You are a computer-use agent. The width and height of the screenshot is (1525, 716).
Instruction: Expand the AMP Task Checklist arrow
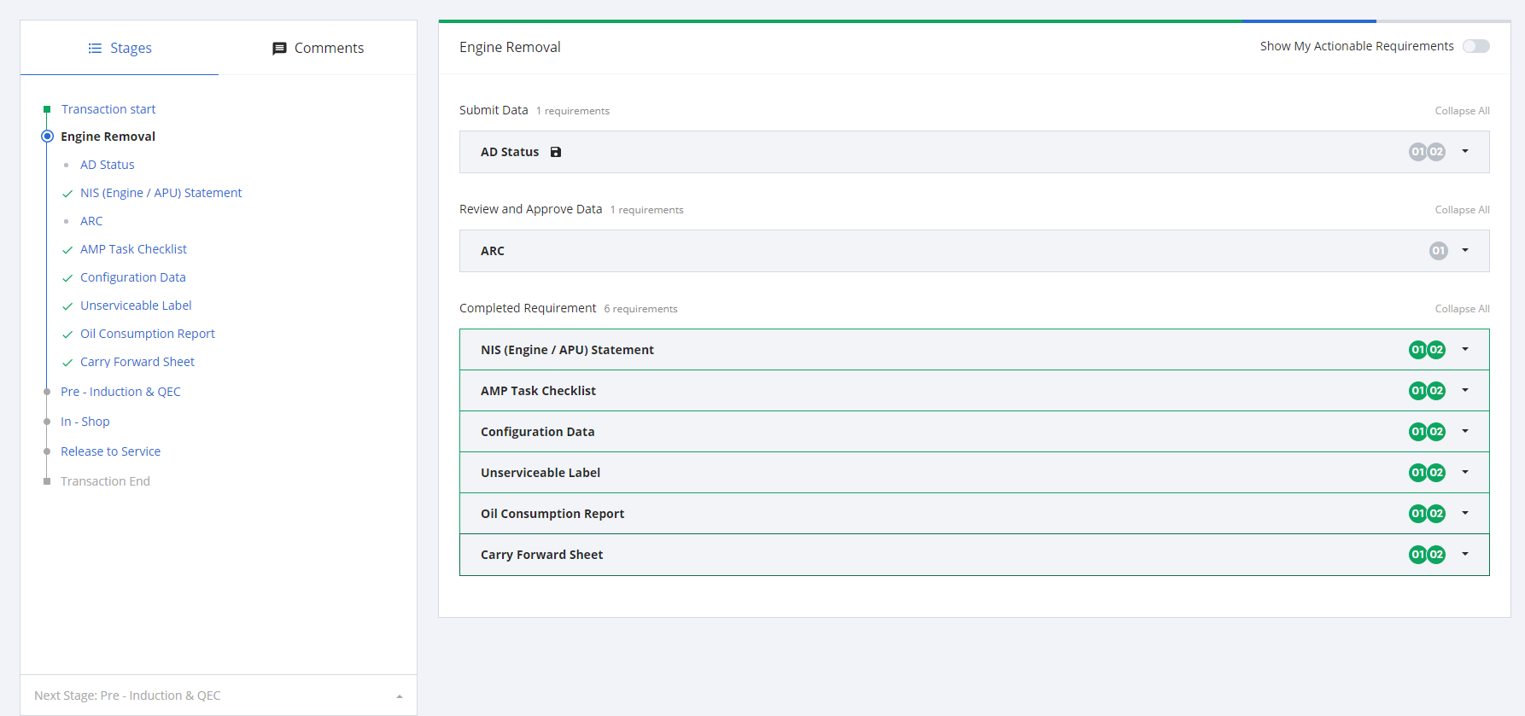pos(1465,390)
